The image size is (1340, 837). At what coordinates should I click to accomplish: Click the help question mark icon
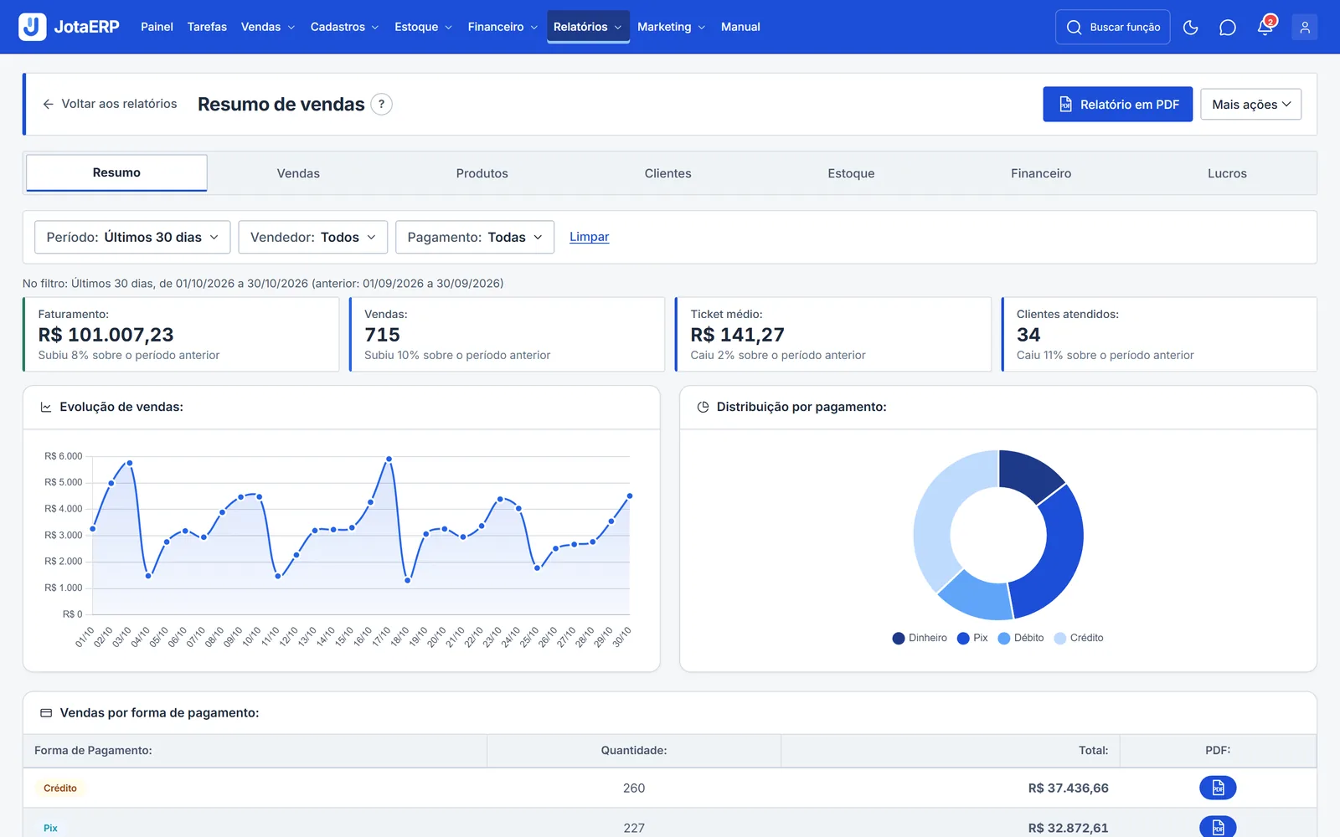click(x=381, y=104)
